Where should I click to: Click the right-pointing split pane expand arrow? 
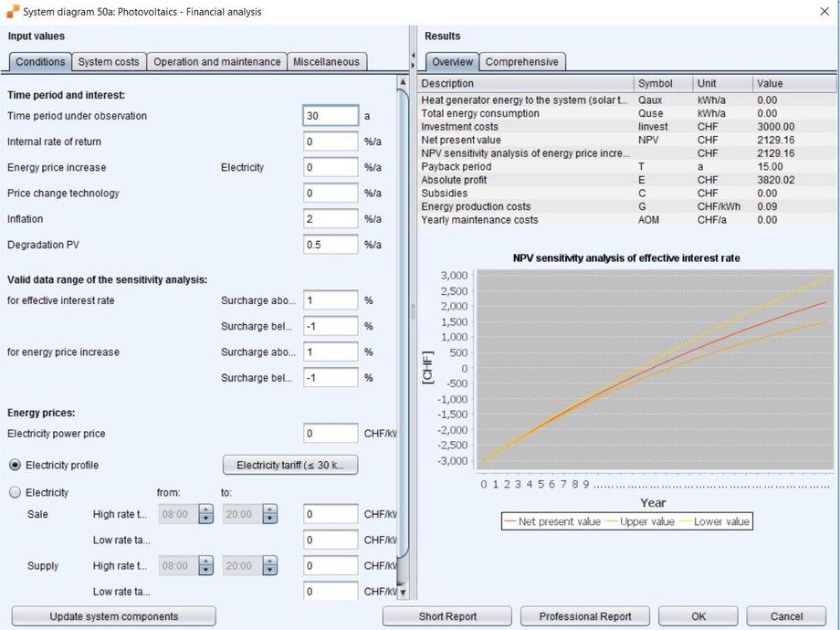[x=412, y=65]
